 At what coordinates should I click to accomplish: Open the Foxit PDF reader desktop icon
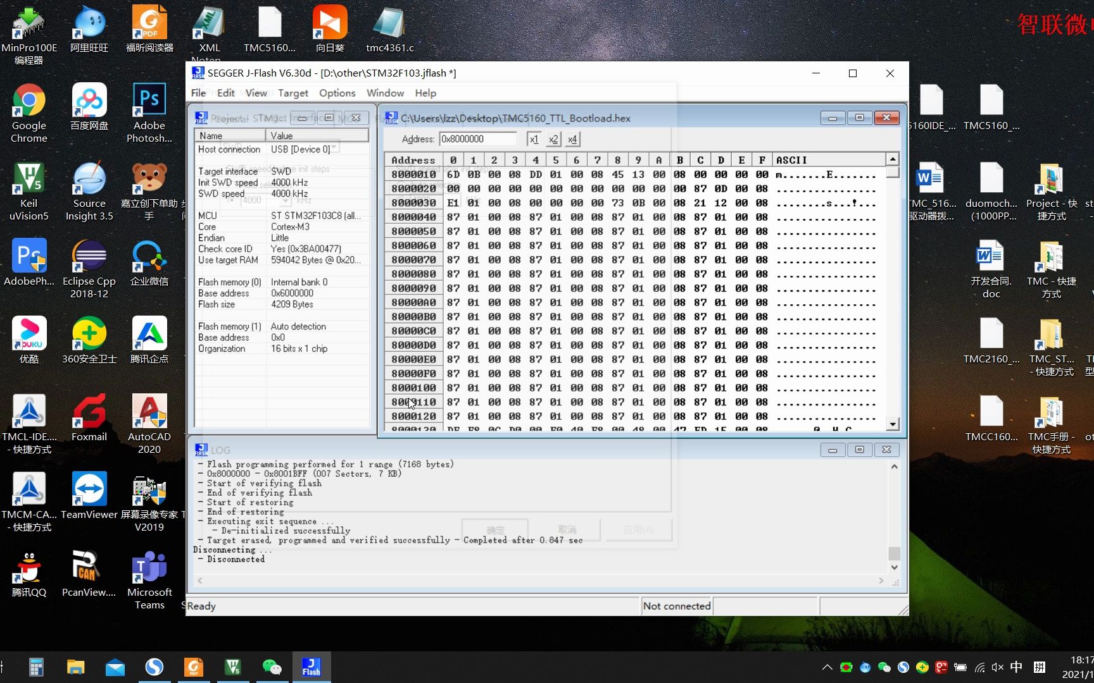(149, 29)
